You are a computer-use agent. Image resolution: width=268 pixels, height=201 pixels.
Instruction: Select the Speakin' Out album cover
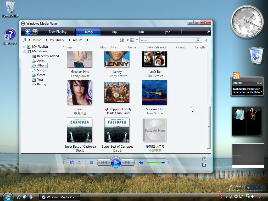click(154, 92)
